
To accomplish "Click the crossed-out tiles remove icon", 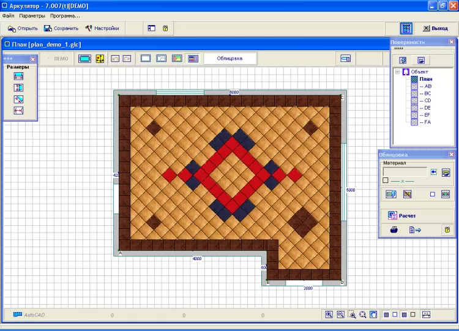I will click(407, 194).
